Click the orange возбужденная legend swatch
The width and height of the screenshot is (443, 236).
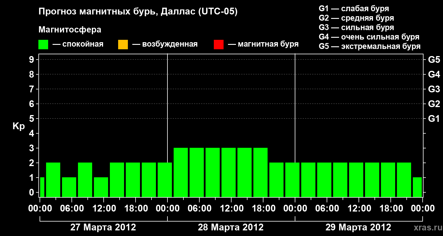point(123,45)
